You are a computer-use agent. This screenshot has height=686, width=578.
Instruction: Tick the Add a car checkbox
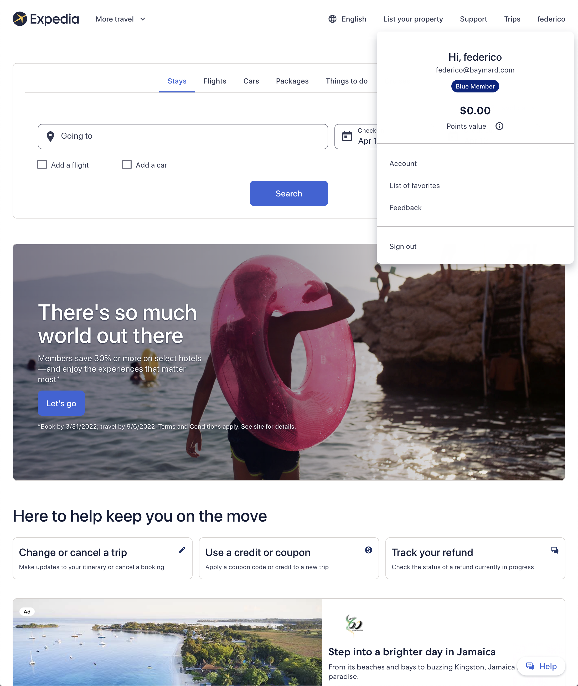127,164
